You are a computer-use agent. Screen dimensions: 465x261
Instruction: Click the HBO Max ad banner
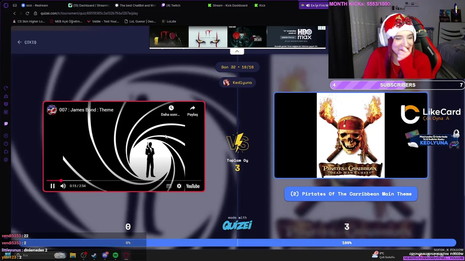tap(296, 37)
